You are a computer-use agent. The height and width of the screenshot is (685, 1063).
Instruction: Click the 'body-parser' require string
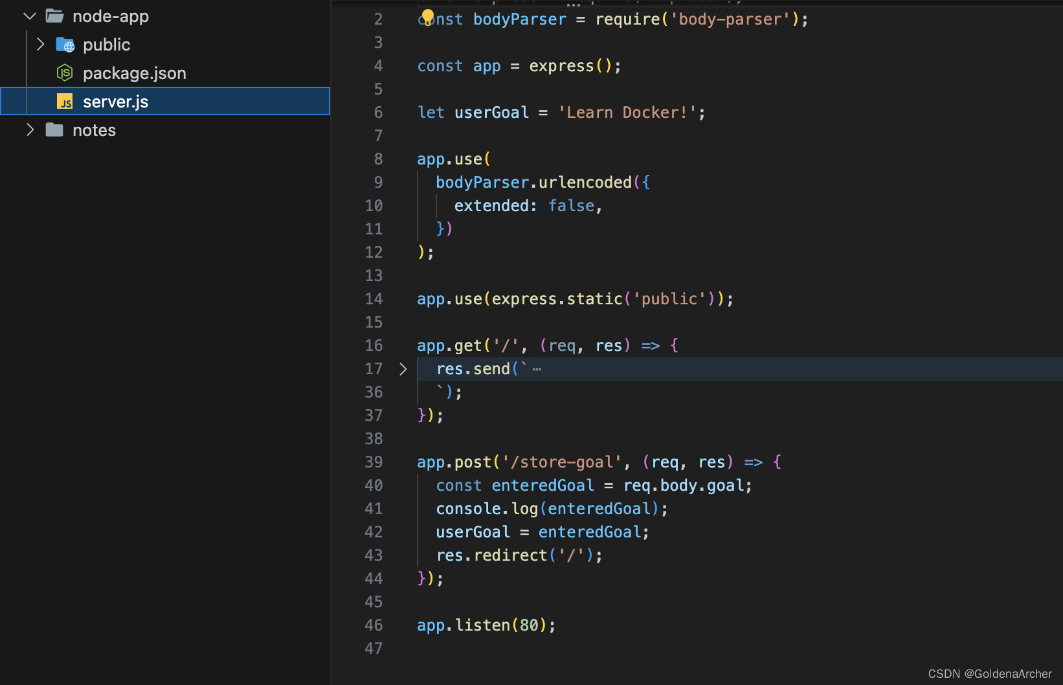coord(730,19)
